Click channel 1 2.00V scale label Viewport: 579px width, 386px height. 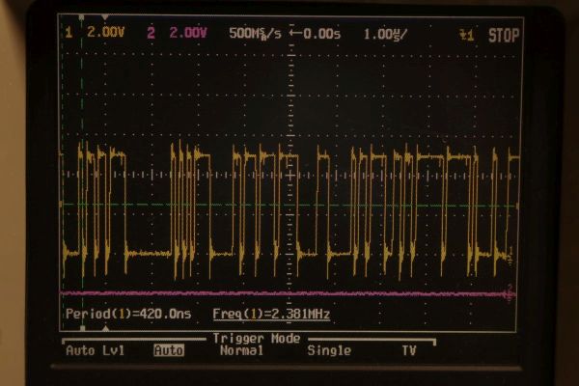tap(105, 33)
